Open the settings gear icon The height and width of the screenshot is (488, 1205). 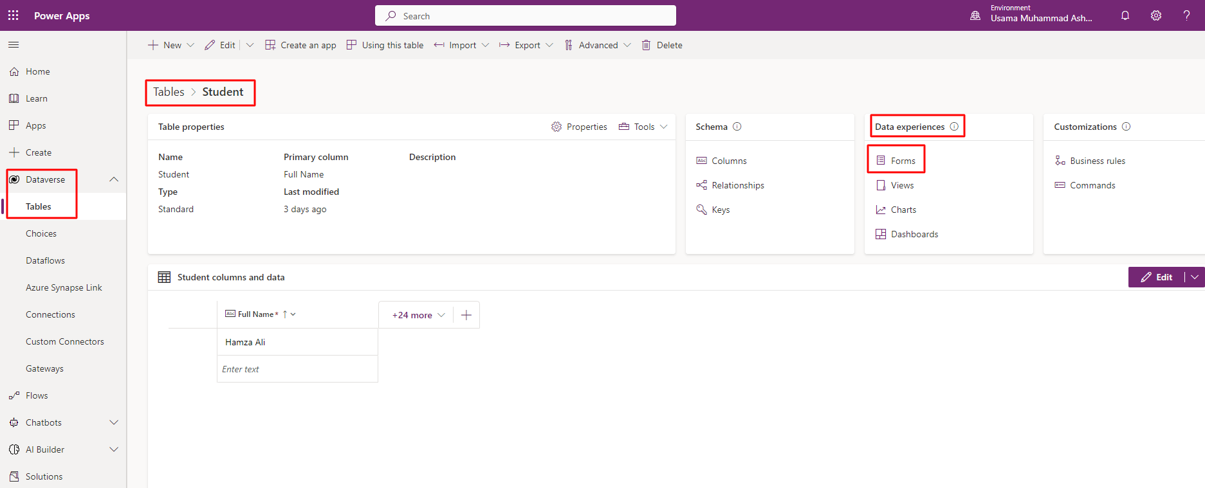[x=1156, y=15]
